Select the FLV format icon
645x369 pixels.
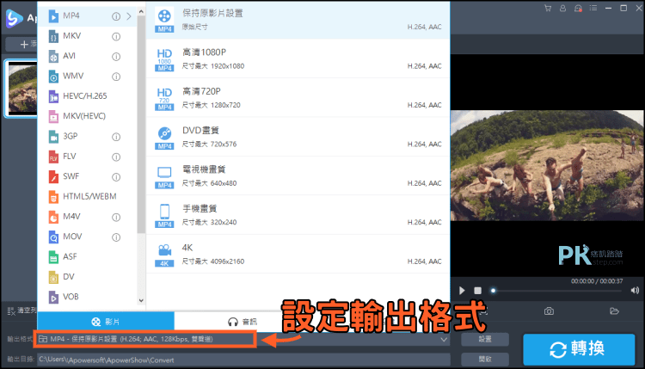[x=53, y=157]
